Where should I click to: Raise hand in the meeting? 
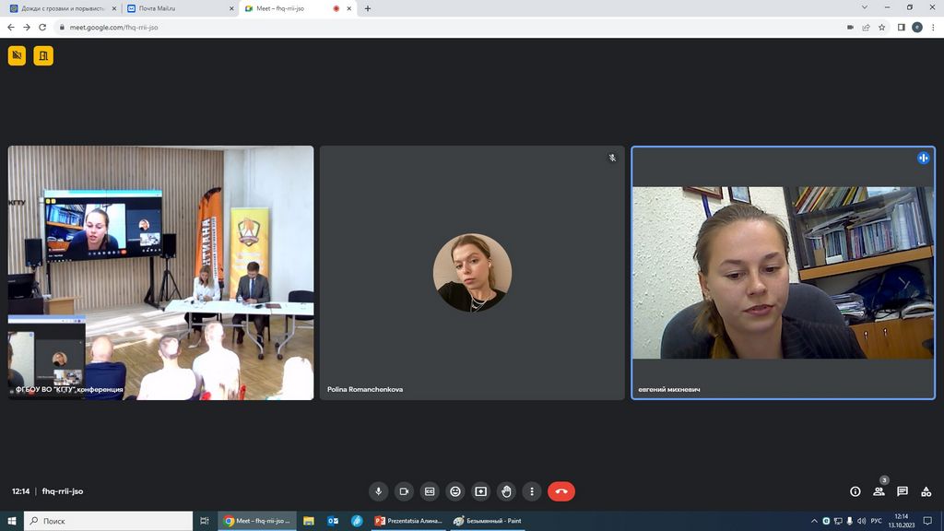tap(506, 491)
